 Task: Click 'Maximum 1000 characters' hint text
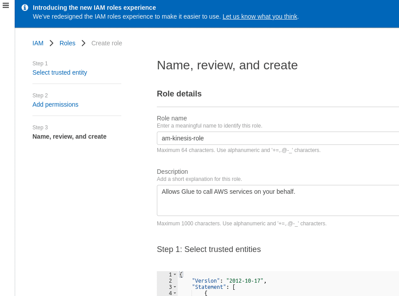(242, 224)
